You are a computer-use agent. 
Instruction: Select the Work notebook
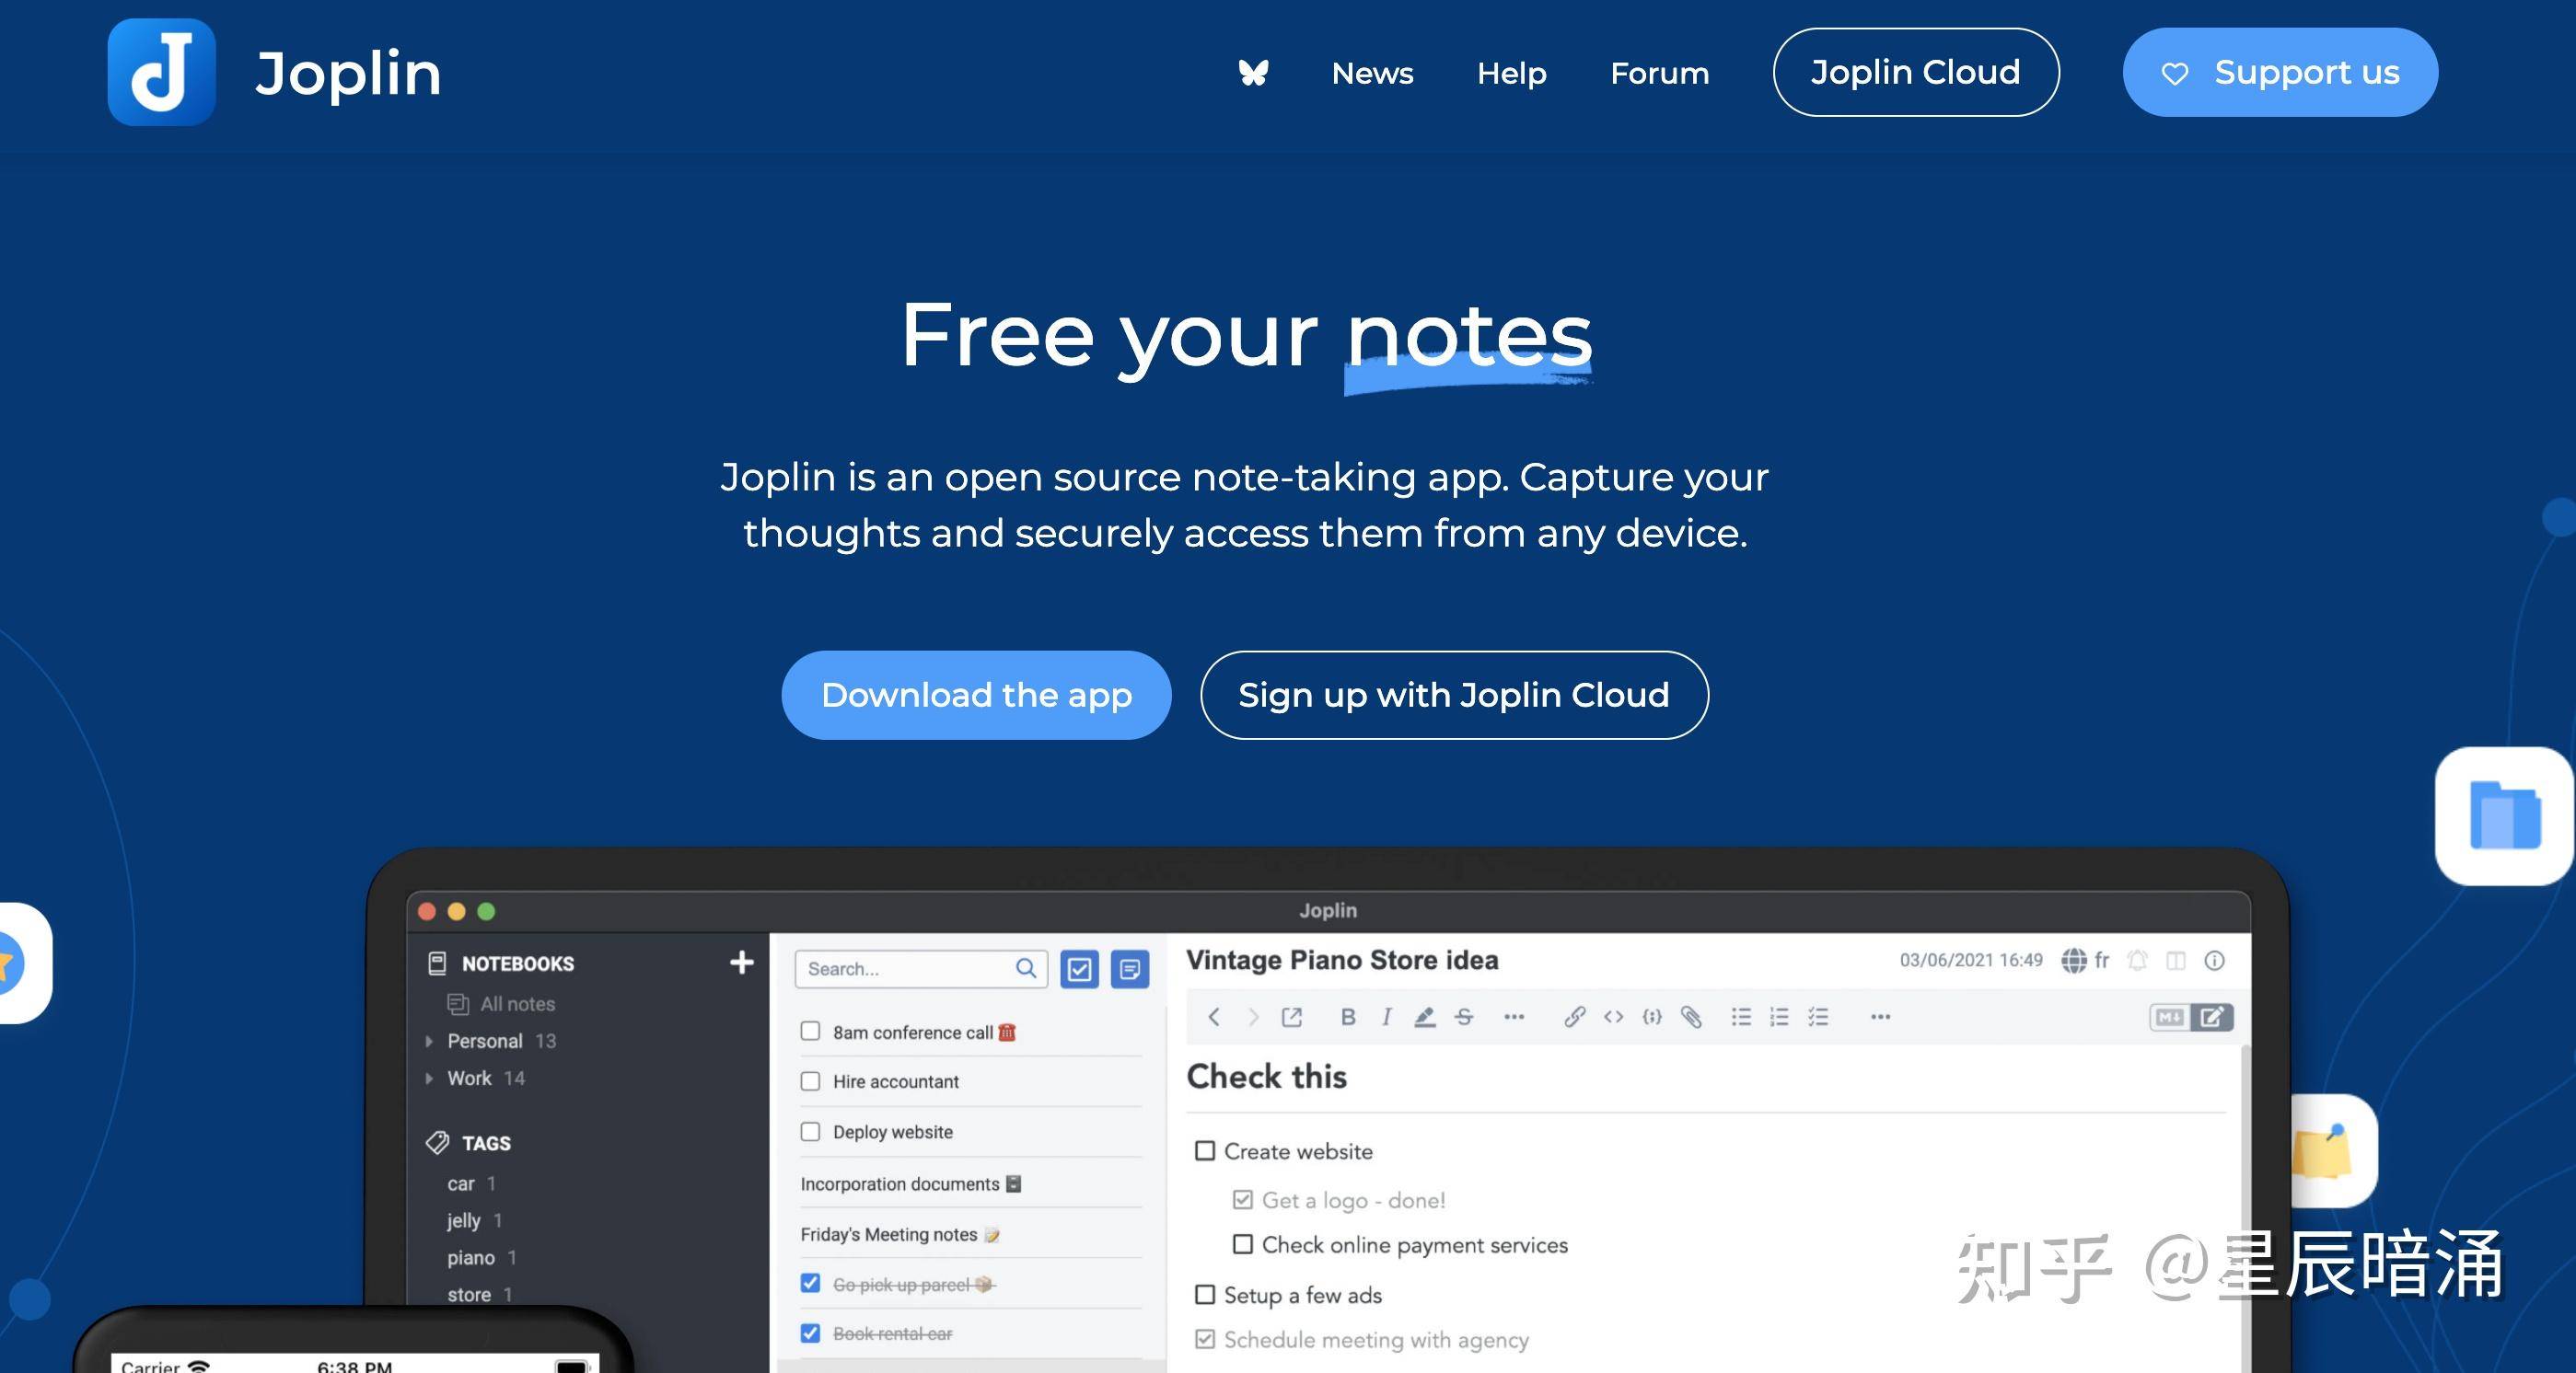(x=469, y=1079)
